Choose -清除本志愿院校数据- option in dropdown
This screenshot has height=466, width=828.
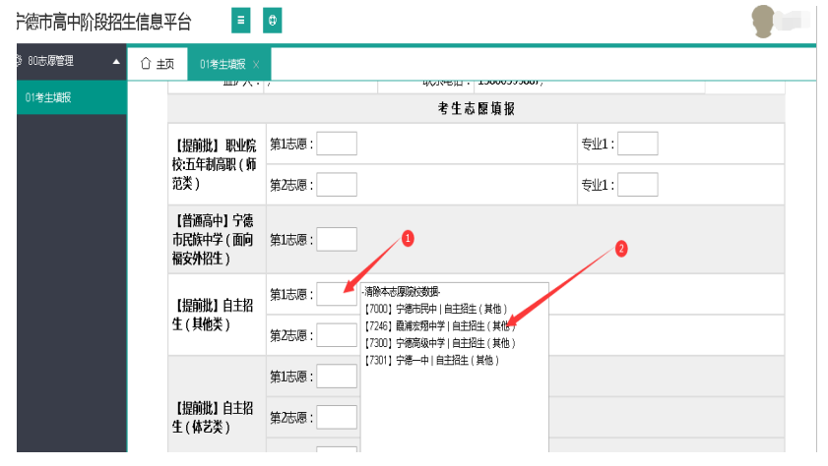click(402, 292)
